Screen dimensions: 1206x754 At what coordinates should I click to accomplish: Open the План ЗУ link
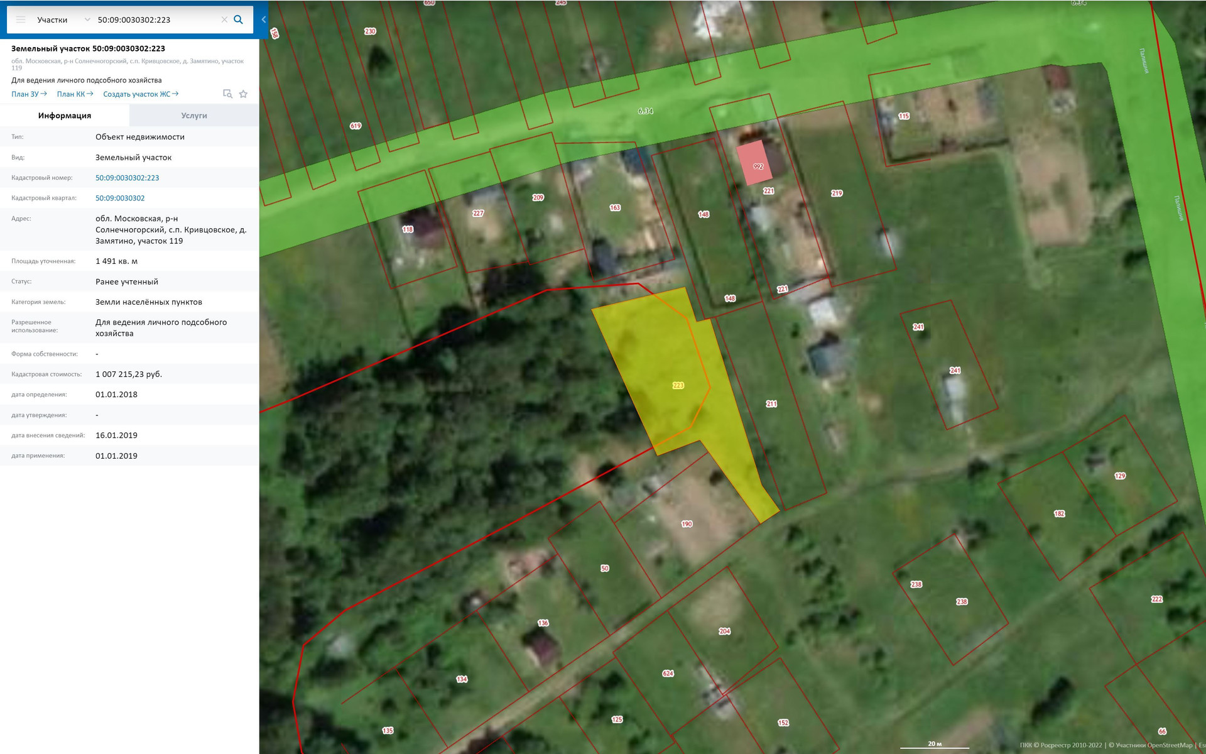[29, 94]
